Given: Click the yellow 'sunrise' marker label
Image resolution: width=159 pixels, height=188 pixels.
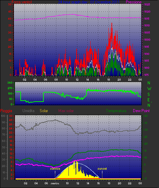Looking at the screenshot, I should (55, 169).
